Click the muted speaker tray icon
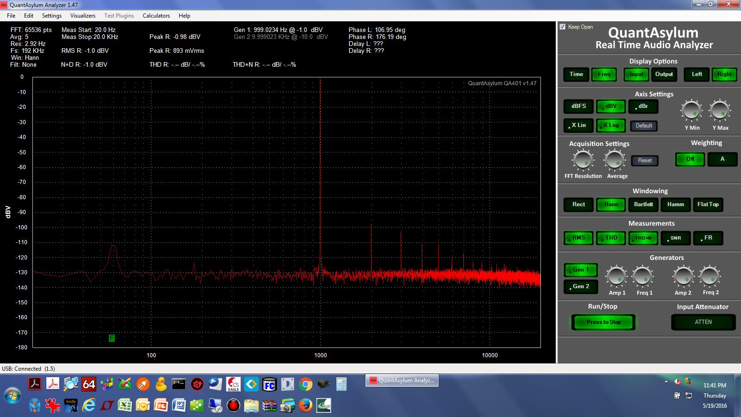 coord(677,381)
